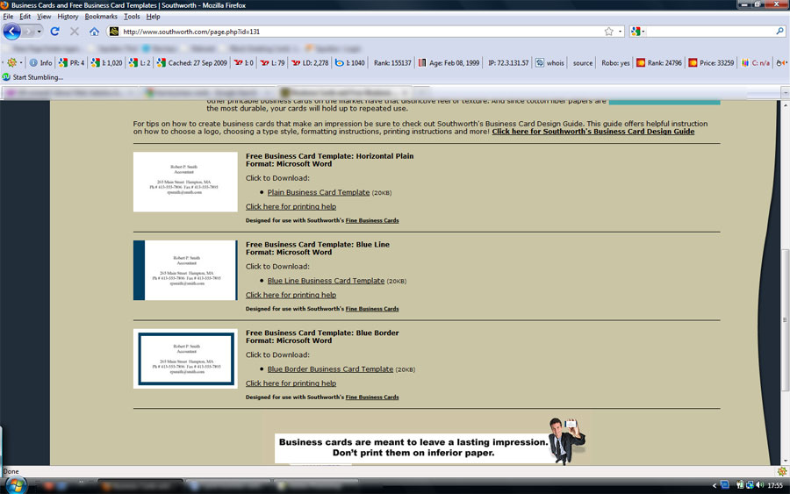Download the Blue Line Business Card Template
Screen dimensions: 790x494
[326, 281]
